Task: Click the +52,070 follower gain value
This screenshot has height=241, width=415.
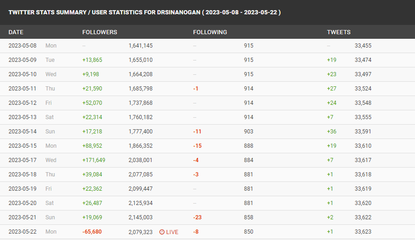Action: click(92, 103)
